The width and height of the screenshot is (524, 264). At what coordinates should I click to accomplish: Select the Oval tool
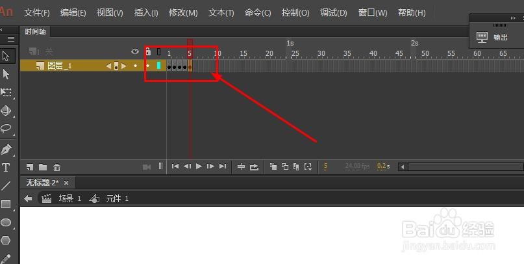[x=6, y=222]
